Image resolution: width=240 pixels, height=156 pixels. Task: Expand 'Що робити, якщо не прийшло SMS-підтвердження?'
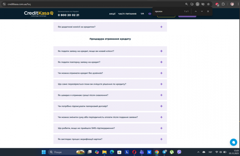pos(110,128)
